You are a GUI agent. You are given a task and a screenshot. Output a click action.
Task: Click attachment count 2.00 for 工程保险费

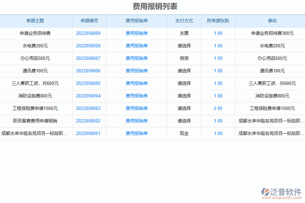[218, 108]
